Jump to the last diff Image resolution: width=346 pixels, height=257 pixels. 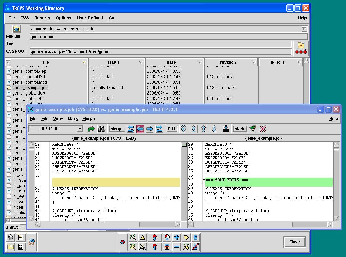pyautogui.click(x=194, y=129)
